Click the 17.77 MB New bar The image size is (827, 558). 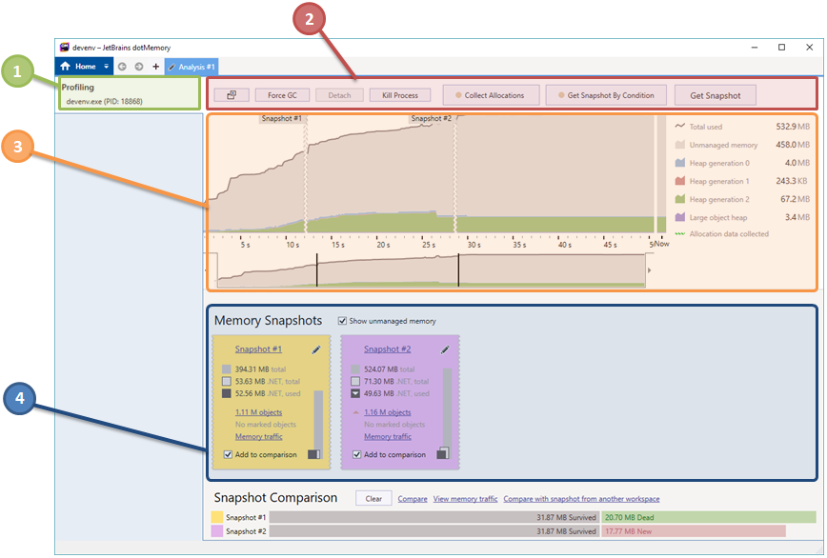pos(694,531)
